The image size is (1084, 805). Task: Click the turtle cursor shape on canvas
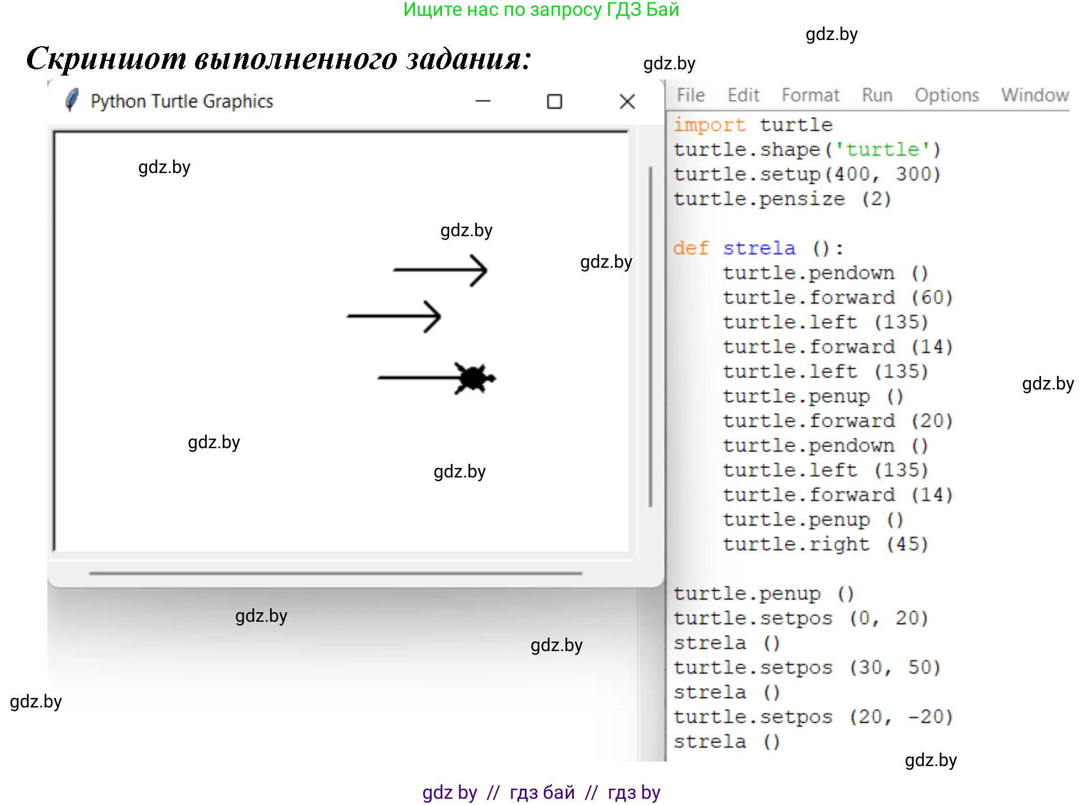click(x=474, y=378)
